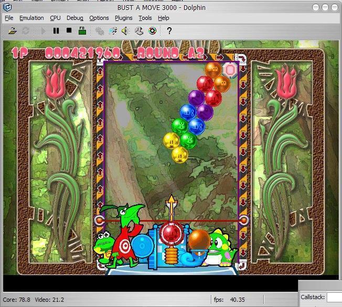342x307 pixels.
Task: Open graphics plugin settings icon
Action: [113, 31]
